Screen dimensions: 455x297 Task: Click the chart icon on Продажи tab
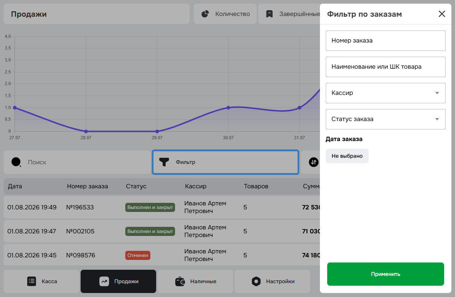(x=104, y=281)
